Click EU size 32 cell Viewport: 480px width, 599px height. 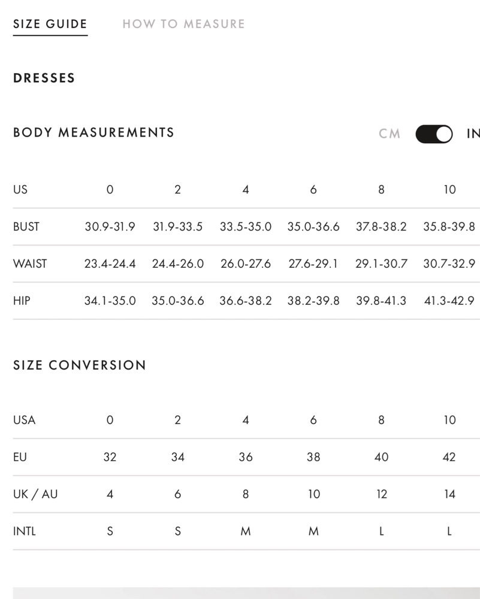[x=110, y=457]
